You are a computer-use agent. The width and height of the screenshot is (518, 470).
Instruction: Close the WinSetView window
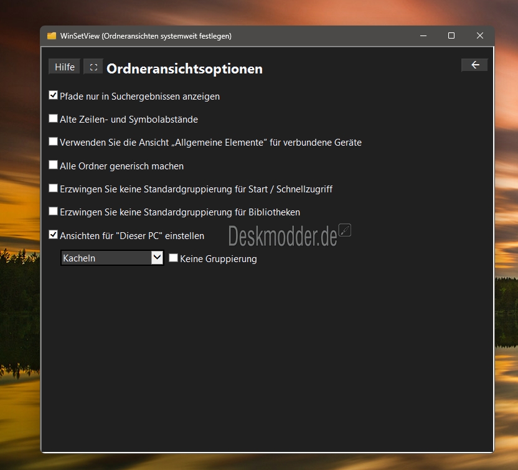[x=480, y=35]
